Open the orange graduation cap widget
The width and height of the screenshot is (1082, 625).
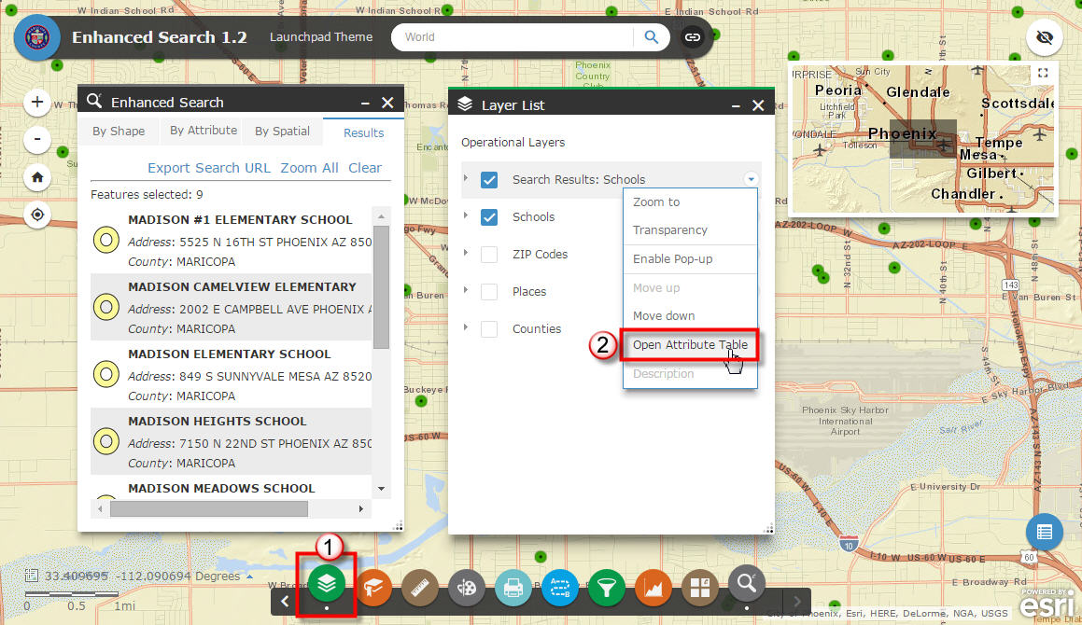tap(373, 588)
